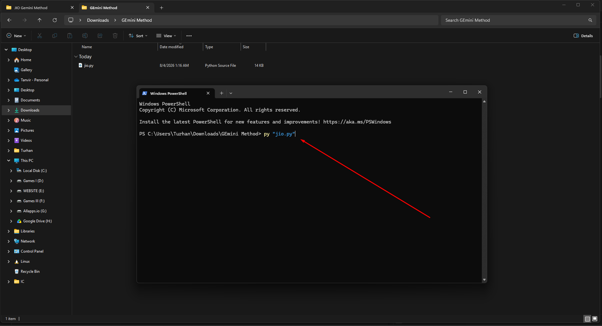Close the GEmini Method tab

pos(148,8)
